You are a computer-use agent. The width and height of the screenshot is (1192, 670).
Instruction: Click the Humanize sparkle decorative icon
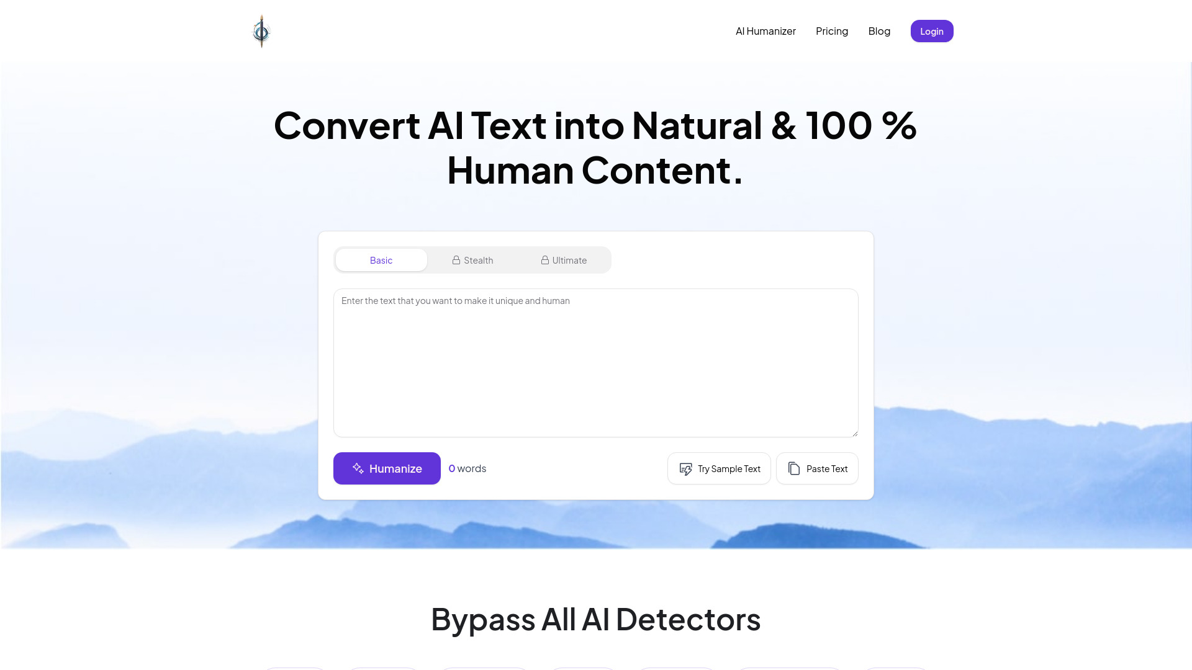[x=357, y=468]
